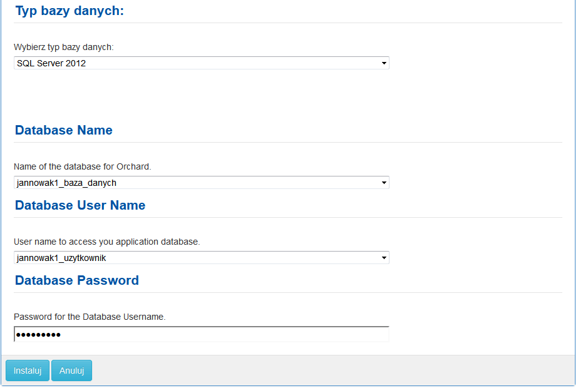
Task: Click the 'Database Name' heading
Action: 63,130
